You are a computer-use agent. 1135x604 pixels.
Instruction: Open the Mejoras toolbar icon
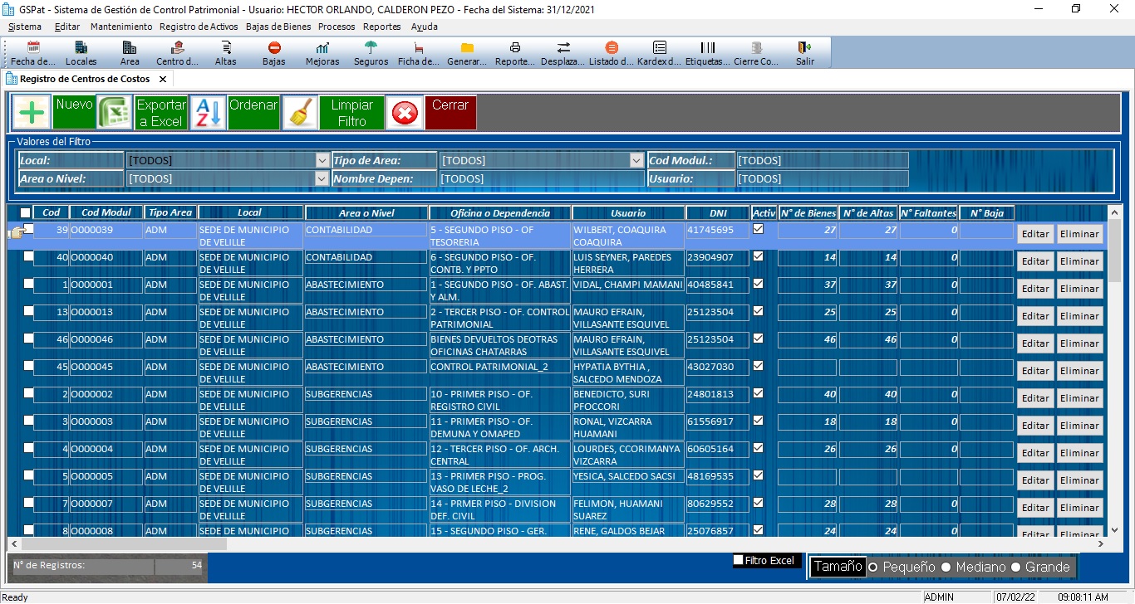point(322,53)
